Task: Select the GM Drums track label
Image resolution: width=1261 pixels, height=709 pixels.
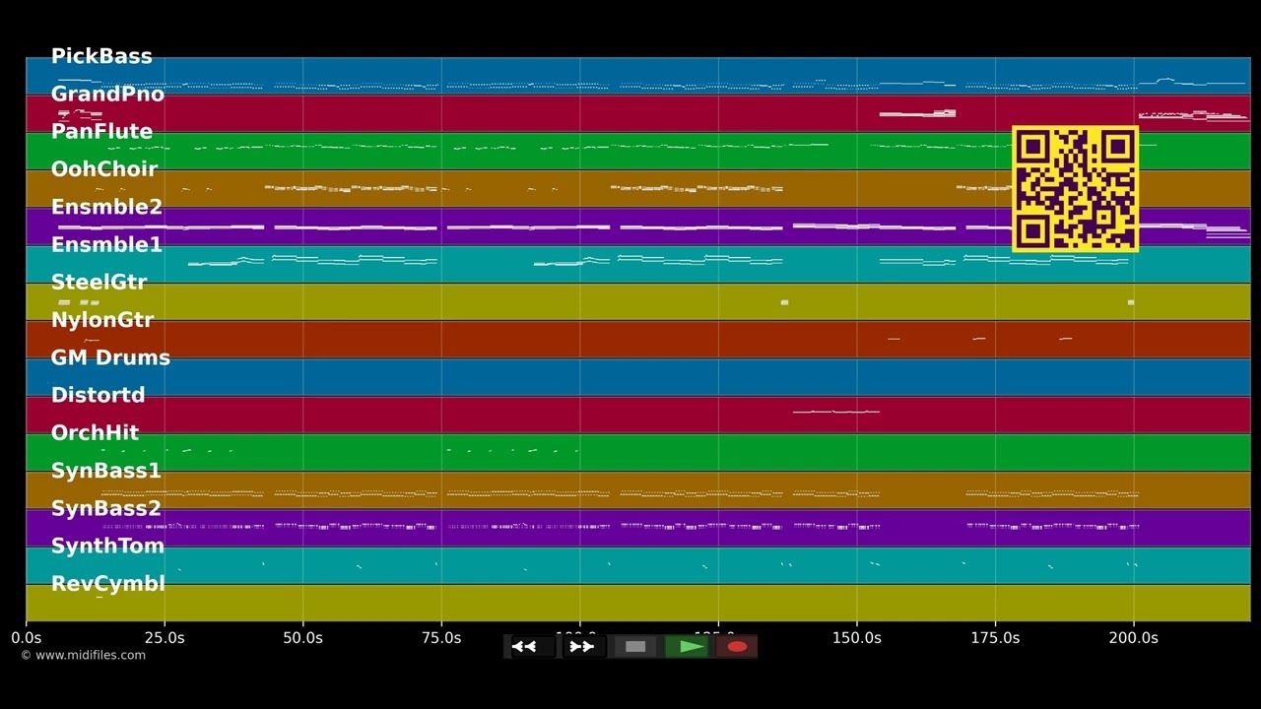Action: 110,357
